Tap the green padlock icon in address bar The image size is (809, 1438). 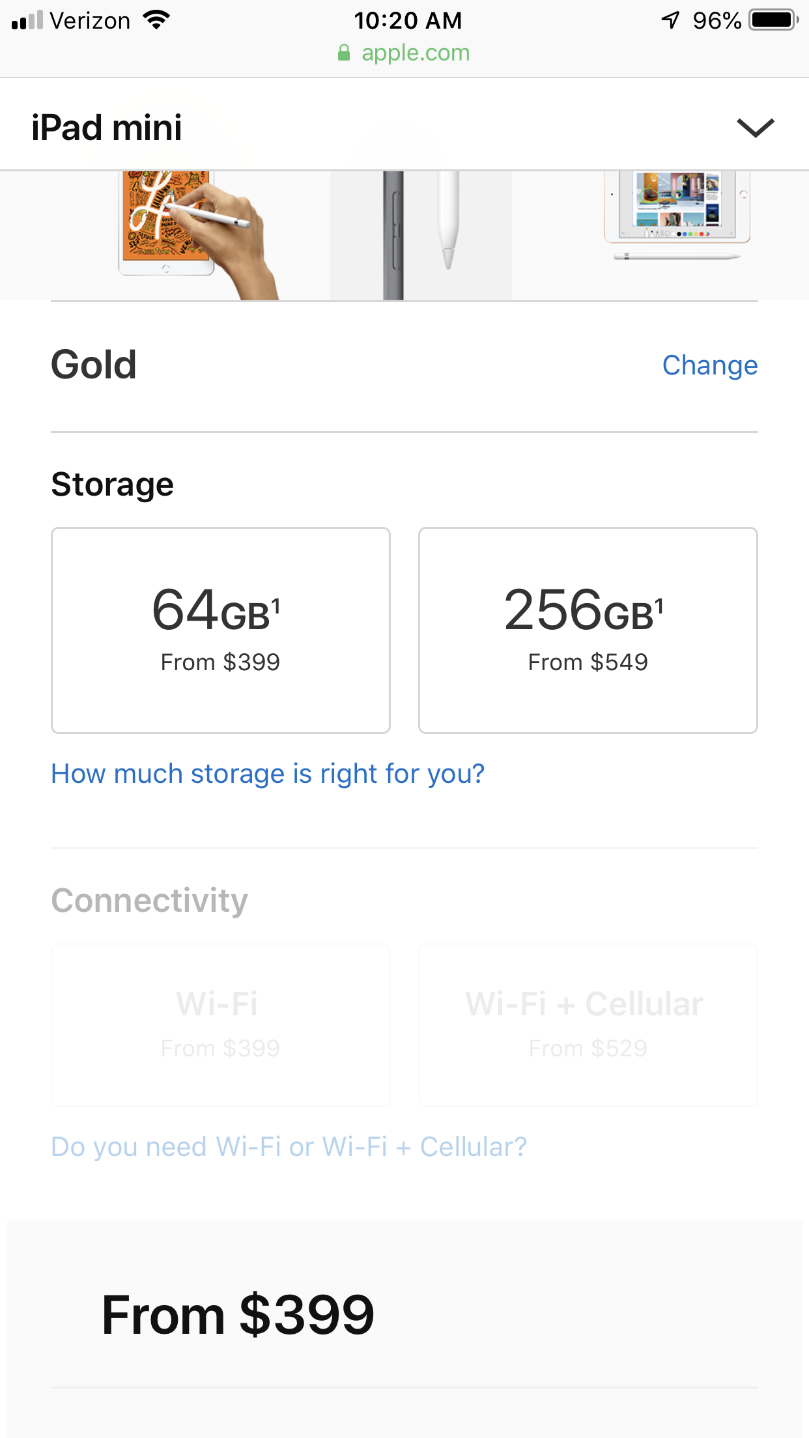pyautogui.click(x=344, y=53)
